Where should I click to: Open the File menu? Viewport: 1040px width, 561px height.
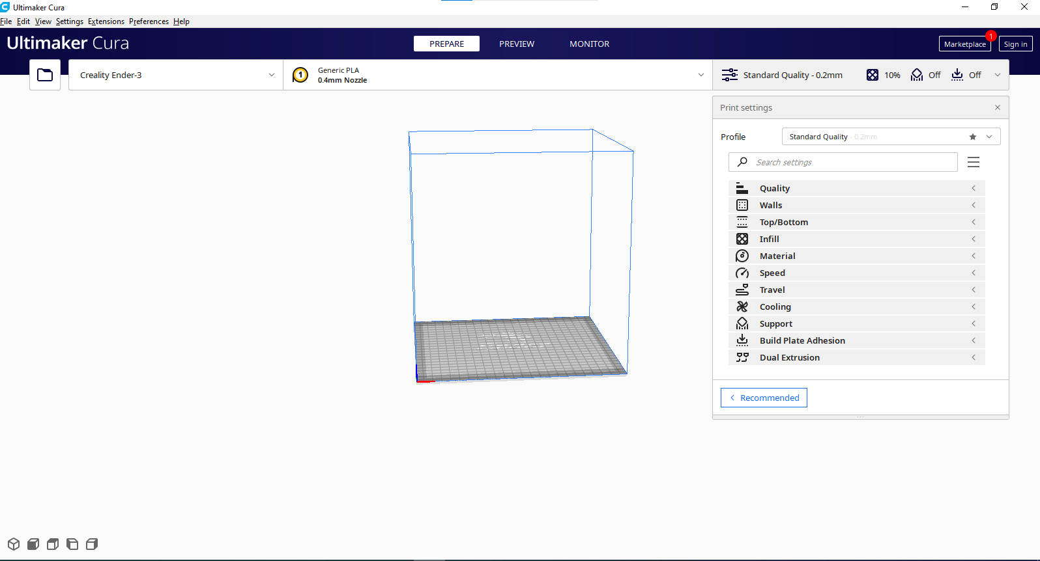tap(6, 21)
